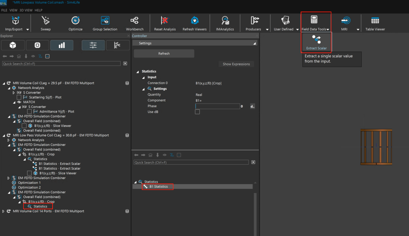
Task: Click the Show Expressions button
Action: pyautogui.click(x=236, y=64)
